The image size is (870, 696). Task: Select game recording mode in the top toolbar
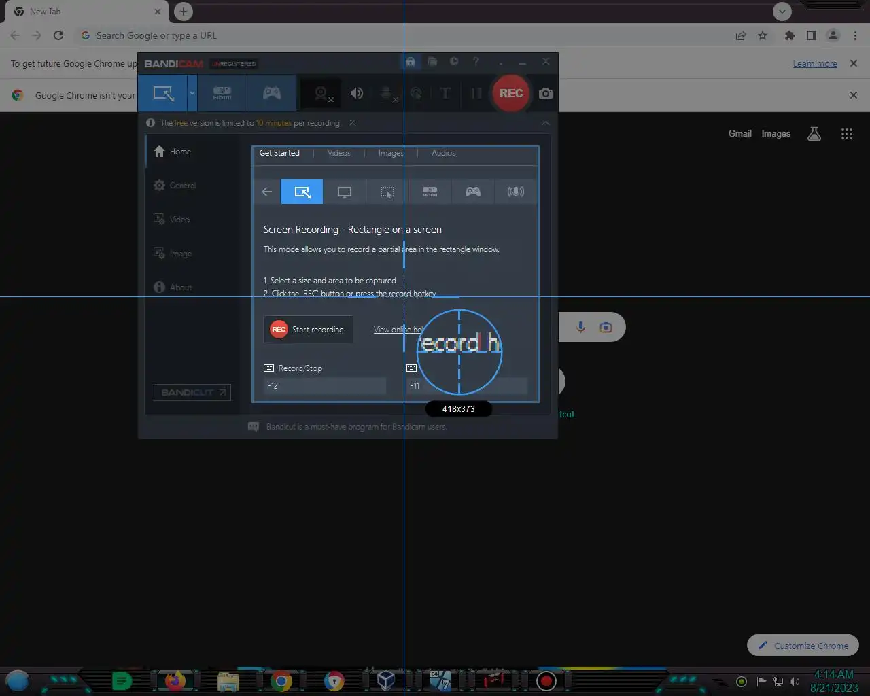point(272,93)
